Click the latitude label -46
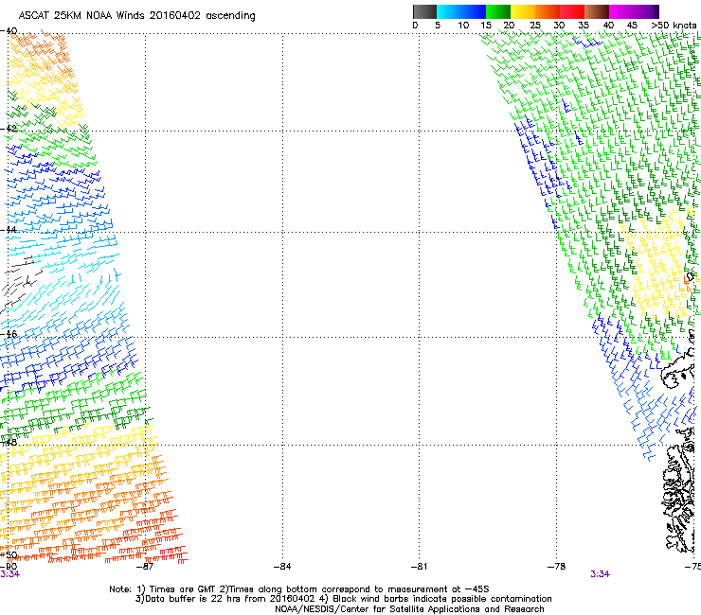 [9, 334]
